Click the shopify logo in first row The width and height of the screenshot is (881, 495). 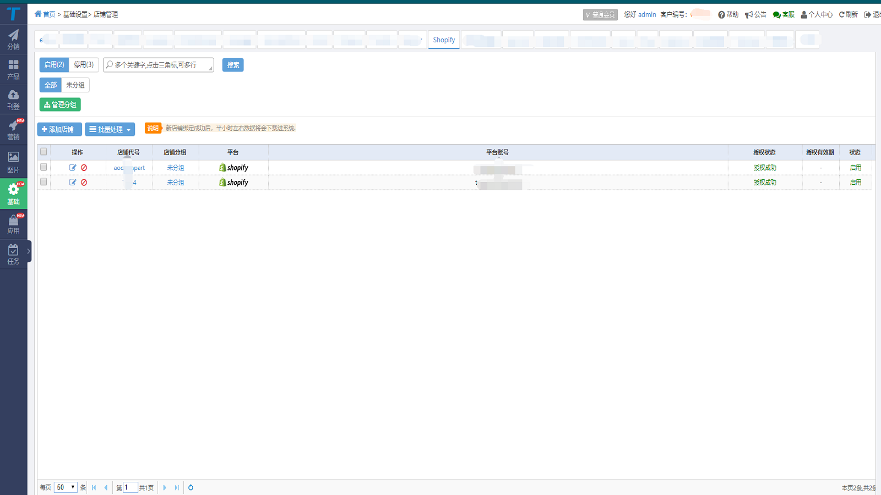[233, 168]
